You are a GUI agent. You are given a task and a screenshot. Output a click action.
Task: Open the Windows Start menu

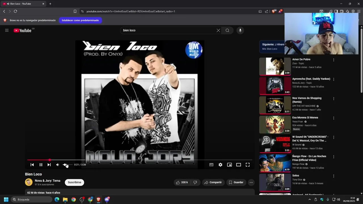pos(6,199)
